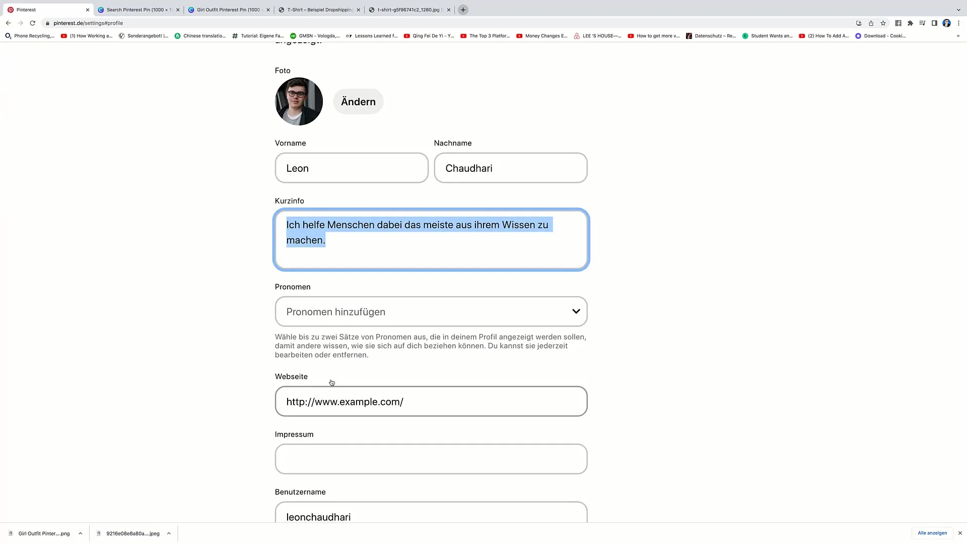The image size is (967, 544).
Task: Open the Chrome extensions puzzle icon
Action: tap(910, 23)
